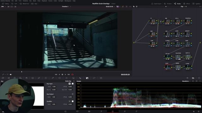This screenshot has width=202, height=113.
Task: Open the 3D stereoscopic palette
Action: 101,78
